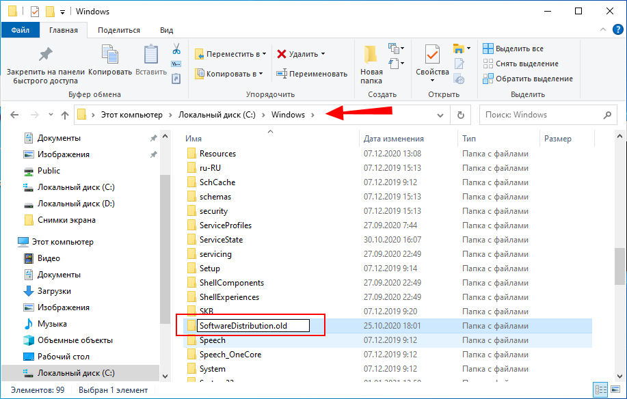
Task: Select the ServiceProfiles folder
Action: click(x=226, y=225)
